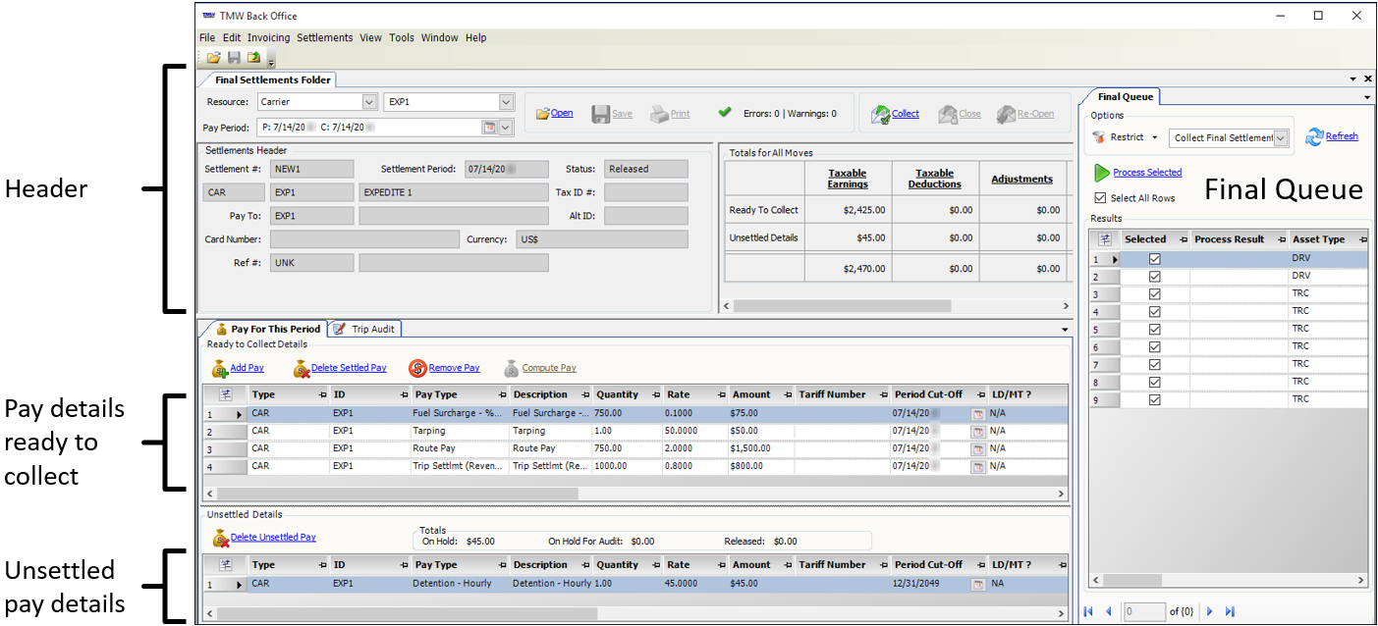Open the Settlements menu
Screen dimensions: 1378x626
[324, 38]
